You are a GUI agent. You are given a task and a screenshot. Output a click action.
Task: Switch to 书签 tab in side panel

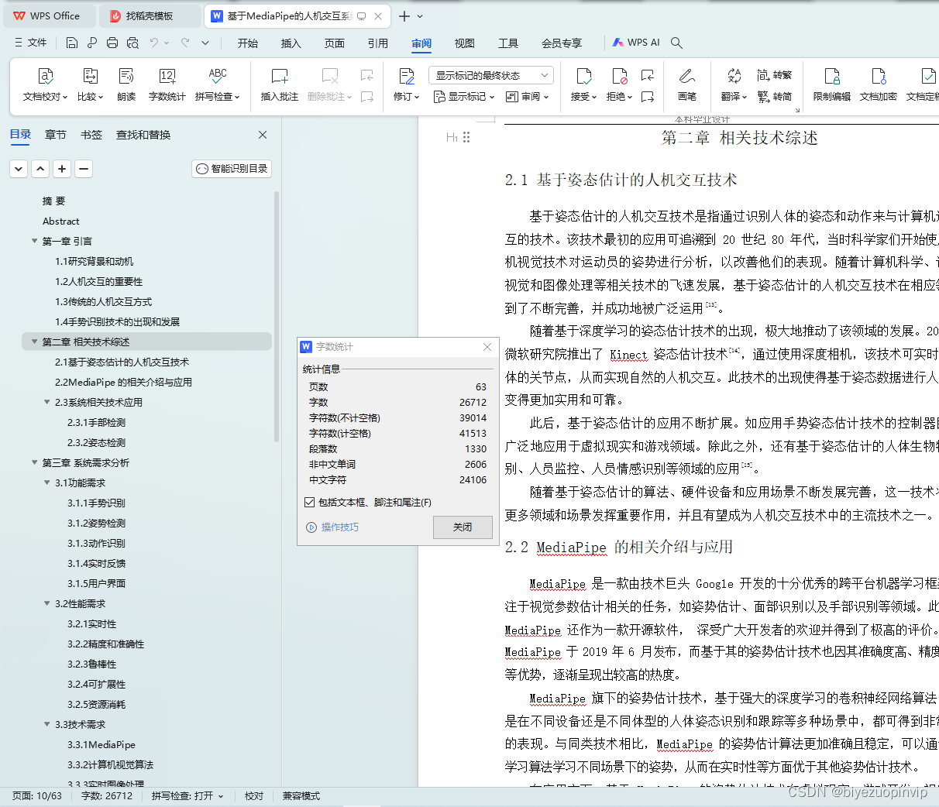point(91,135)
